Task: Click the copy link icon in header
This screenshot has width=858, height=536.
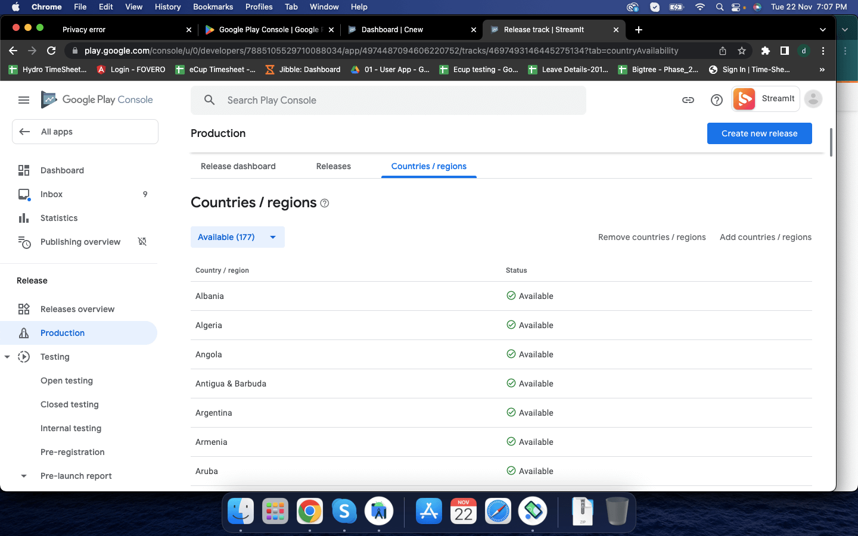Action: [688, 100]
